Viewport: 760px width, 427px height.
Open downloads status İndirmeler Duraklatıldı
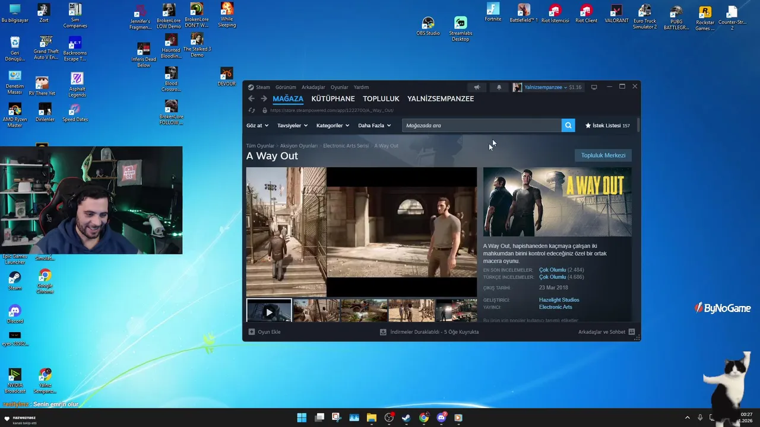coord(434,332)
